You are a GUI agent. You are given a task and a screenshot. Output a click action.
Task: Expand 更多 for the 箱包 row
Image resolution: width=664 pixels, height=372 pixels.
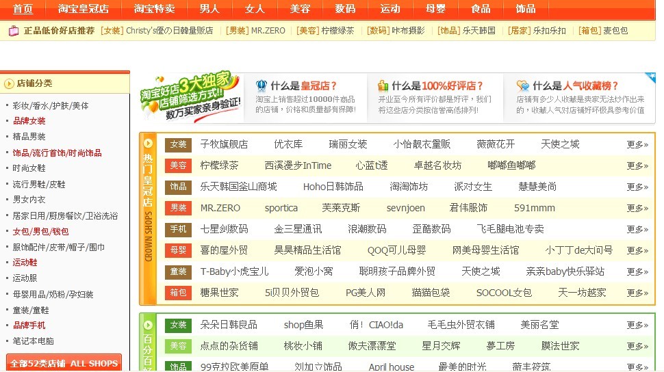[x=637, y=293]
